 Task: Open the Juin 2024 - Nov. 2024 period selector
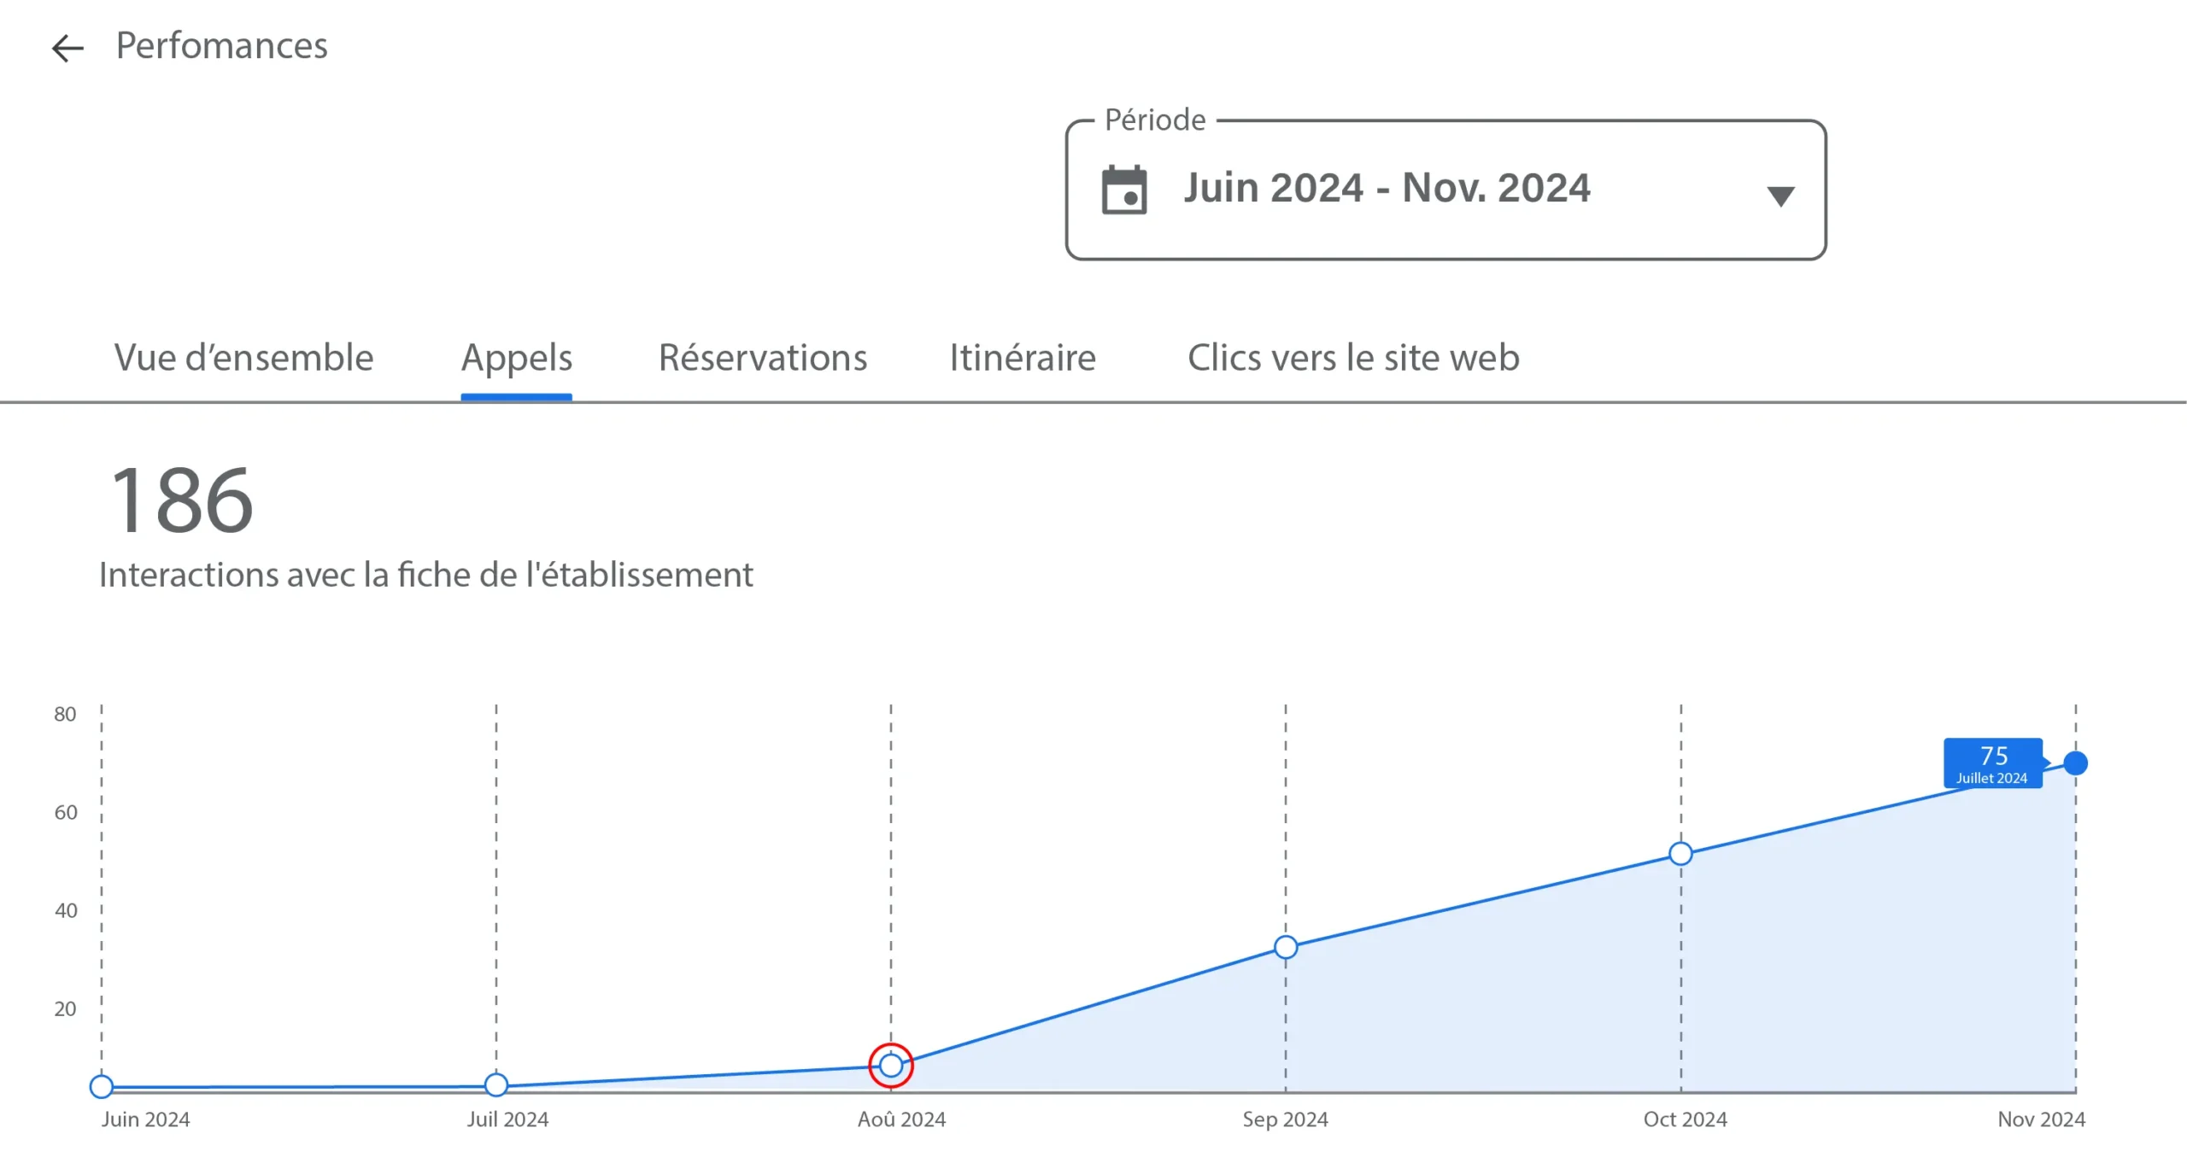[1386, 189]
